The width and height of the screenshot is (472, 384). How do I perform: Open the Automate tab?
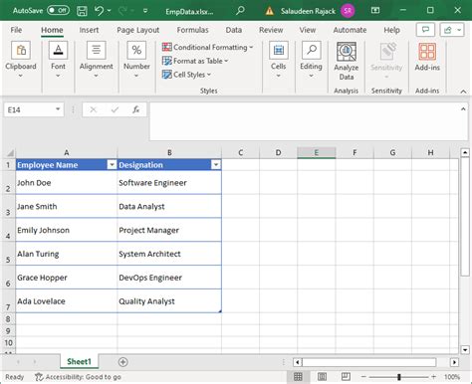point(350,30)
